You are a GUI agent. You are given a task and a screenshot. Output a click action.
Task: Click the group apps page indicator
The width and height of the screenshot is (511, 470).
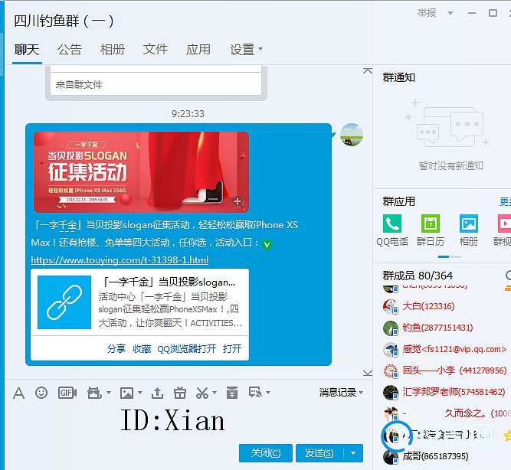[450, 256]
